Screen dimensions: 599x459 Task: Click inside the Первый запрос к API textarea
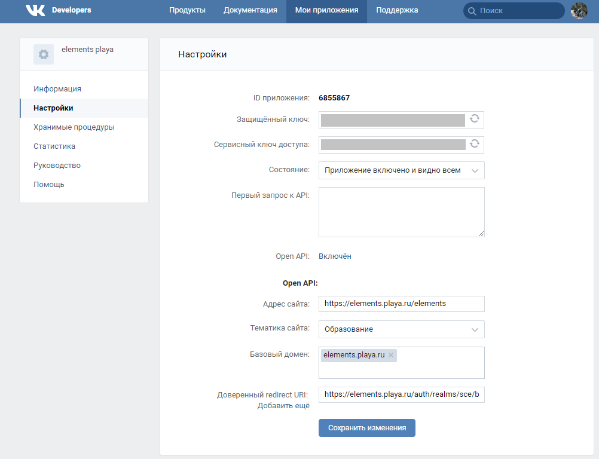pos(401,212)
